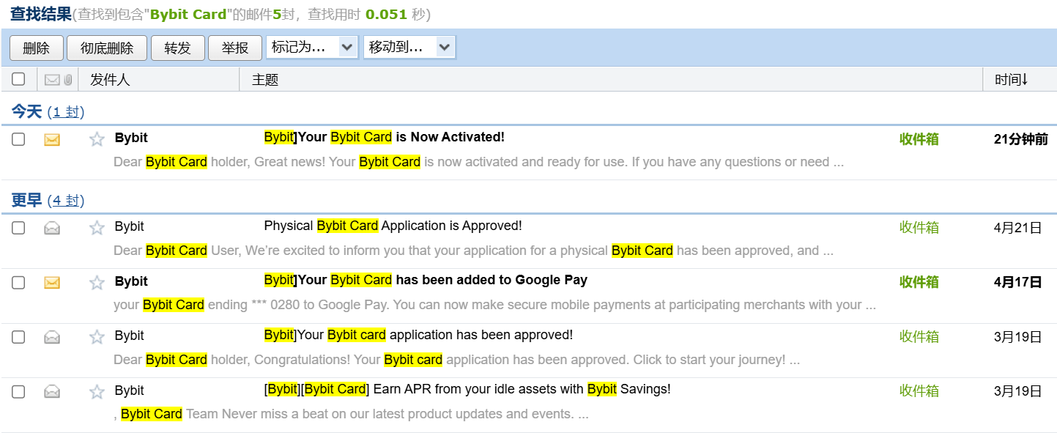Click the 转发 button

(x=177, y=48)
